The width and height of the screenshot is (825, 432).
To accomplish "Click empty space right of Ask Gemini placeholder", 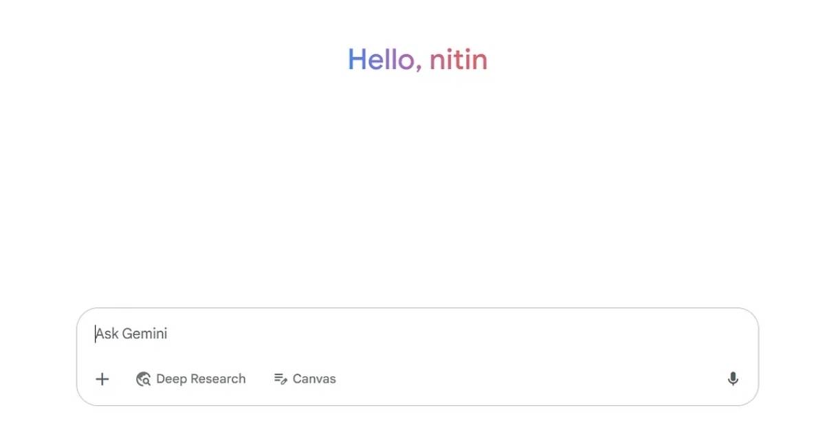I will tap(454, 334).
